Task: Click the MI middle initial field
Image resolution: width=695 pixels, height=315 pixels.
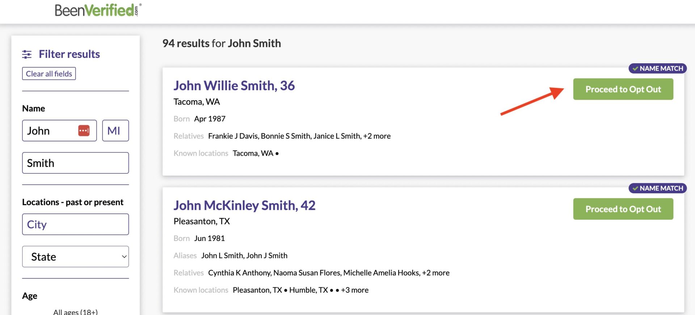Action: click(x=115, y=130)
